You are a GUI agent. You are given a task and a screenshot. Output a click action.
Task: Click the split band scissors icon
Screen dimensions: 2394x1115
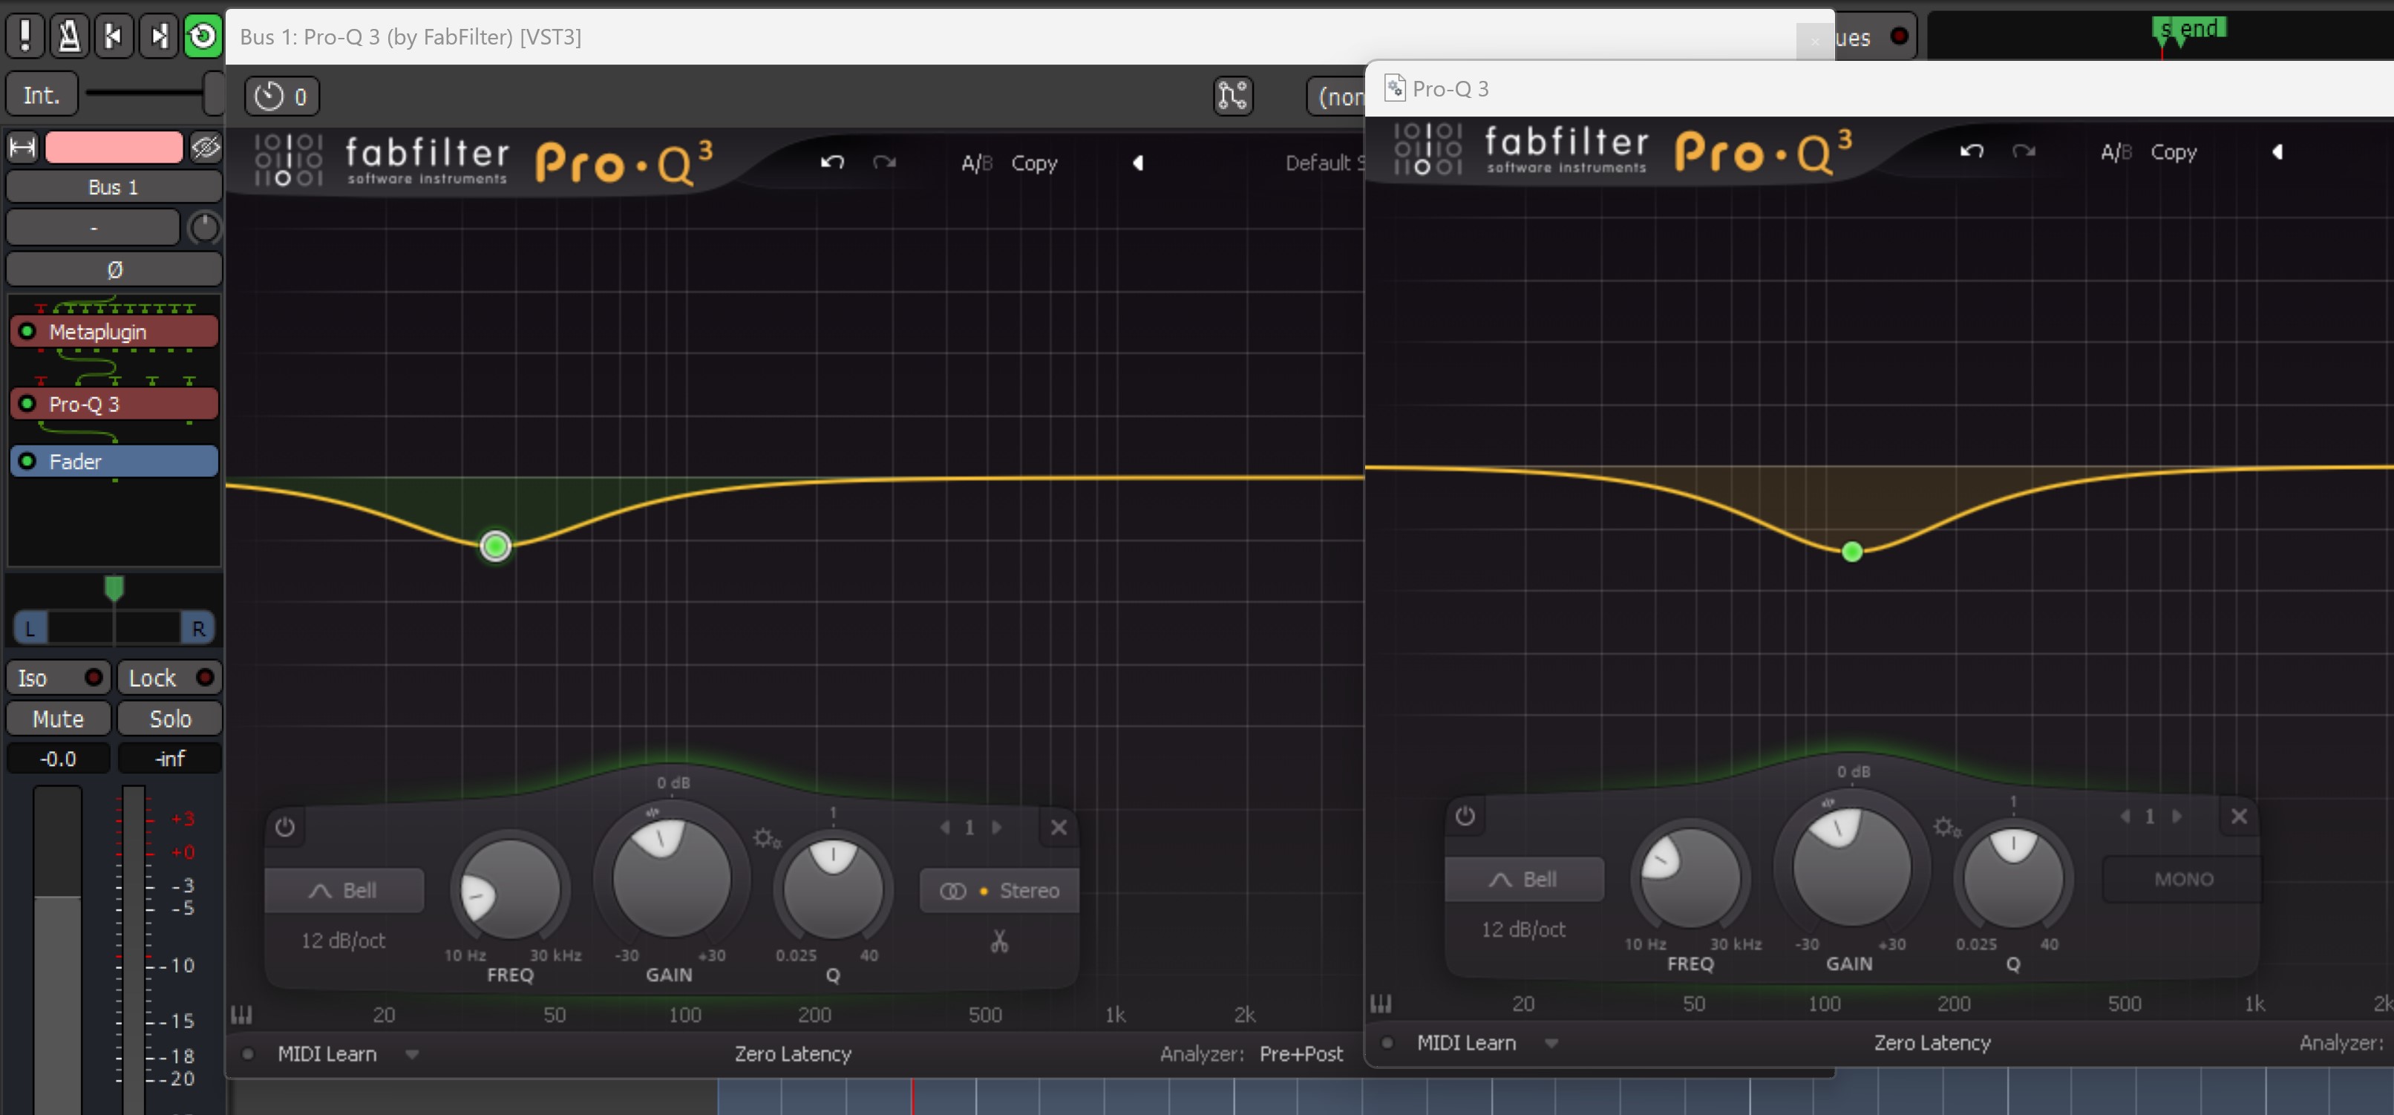click(x=999, y=942)
